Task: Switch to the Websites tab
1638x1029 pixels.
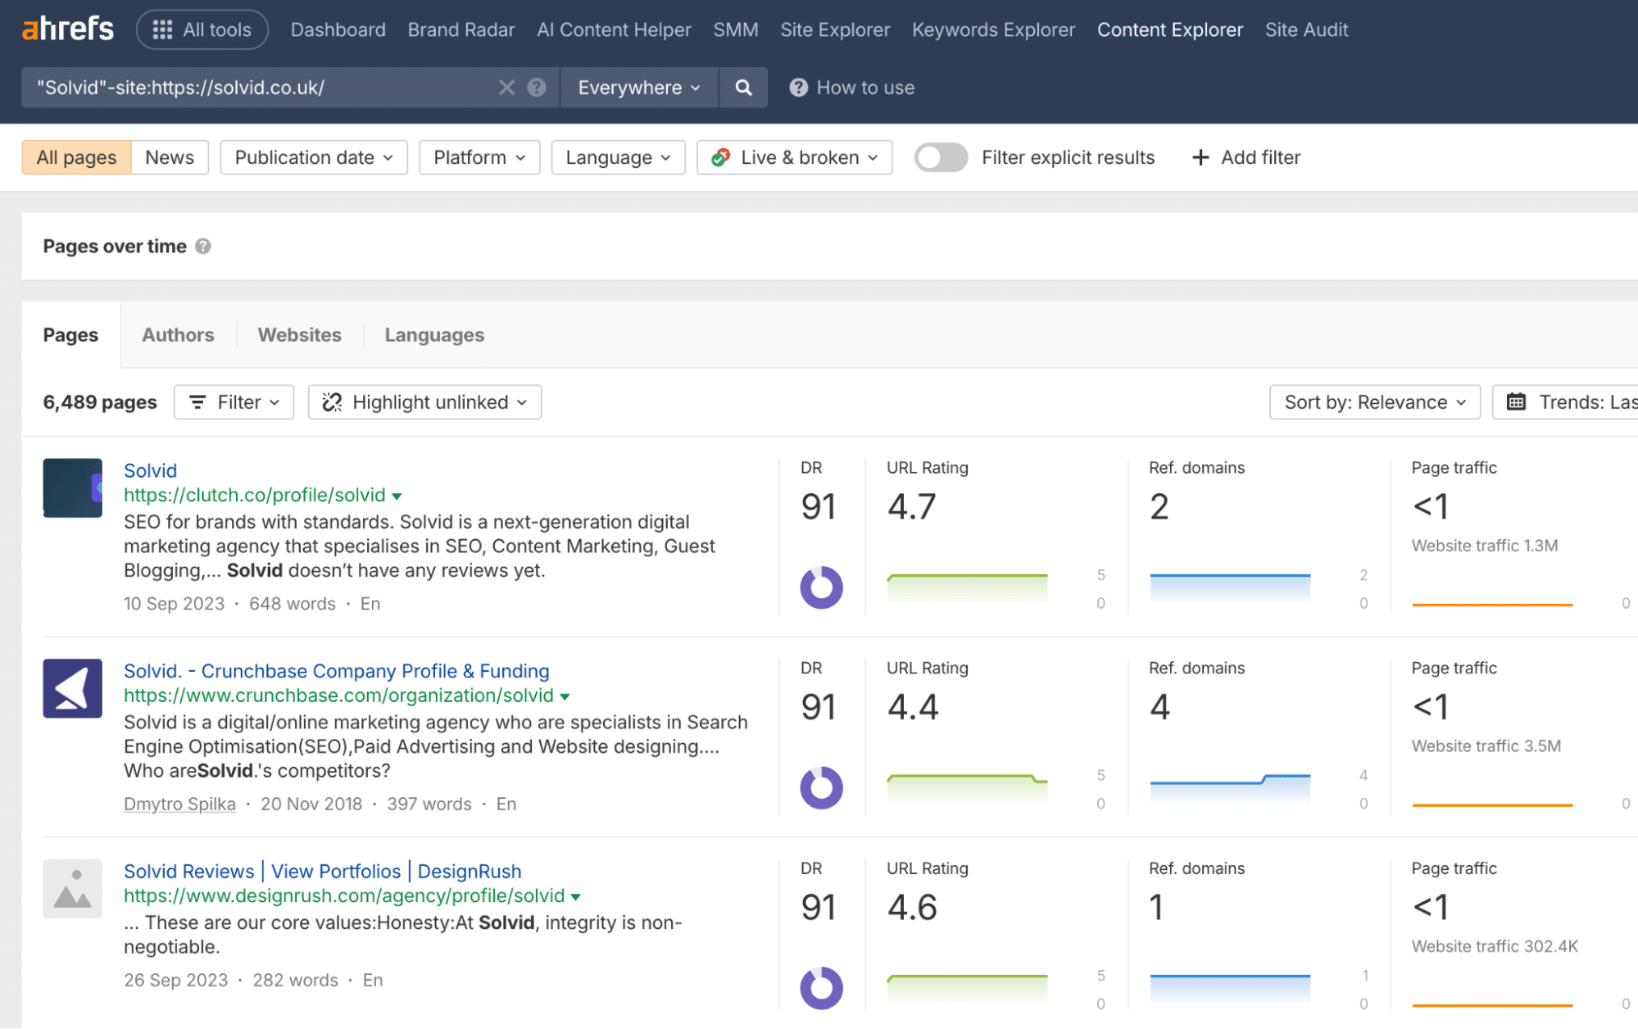Action: tap(300, 335)
